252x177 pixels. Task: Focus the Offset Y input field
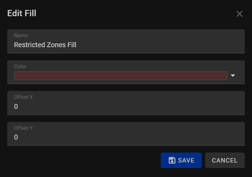click(126, 134)
